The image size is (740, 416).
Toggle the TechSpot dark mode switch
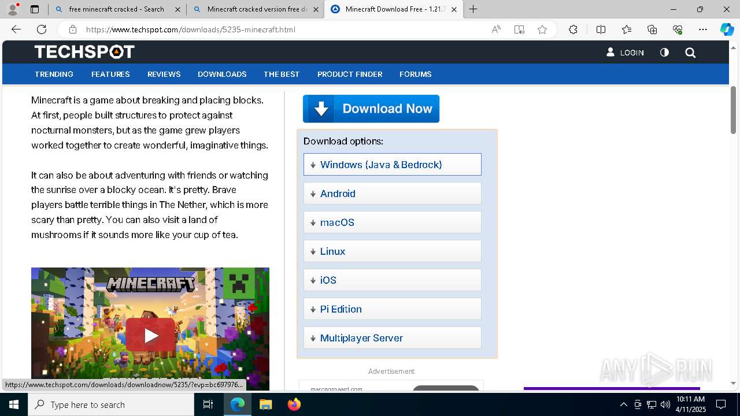664,53
